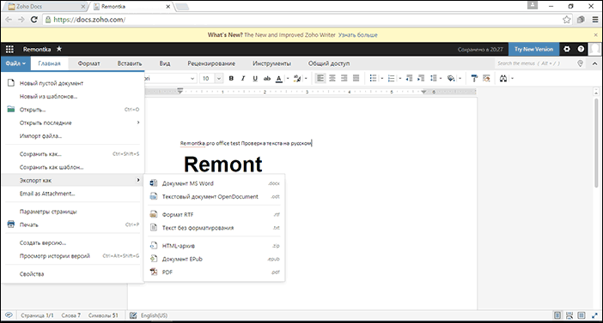Image resolution: width=603 pixels, height=323 pixels.
Task: Apply the text highlight color tool
Action: coord(297,79)
